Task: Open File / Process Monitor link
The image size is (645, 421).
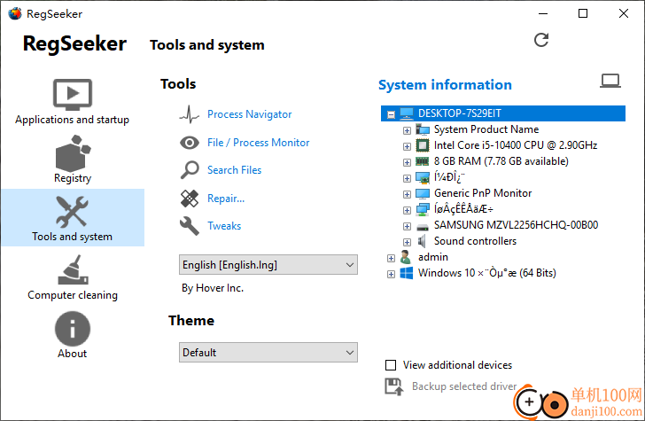Action: point(259,143)
